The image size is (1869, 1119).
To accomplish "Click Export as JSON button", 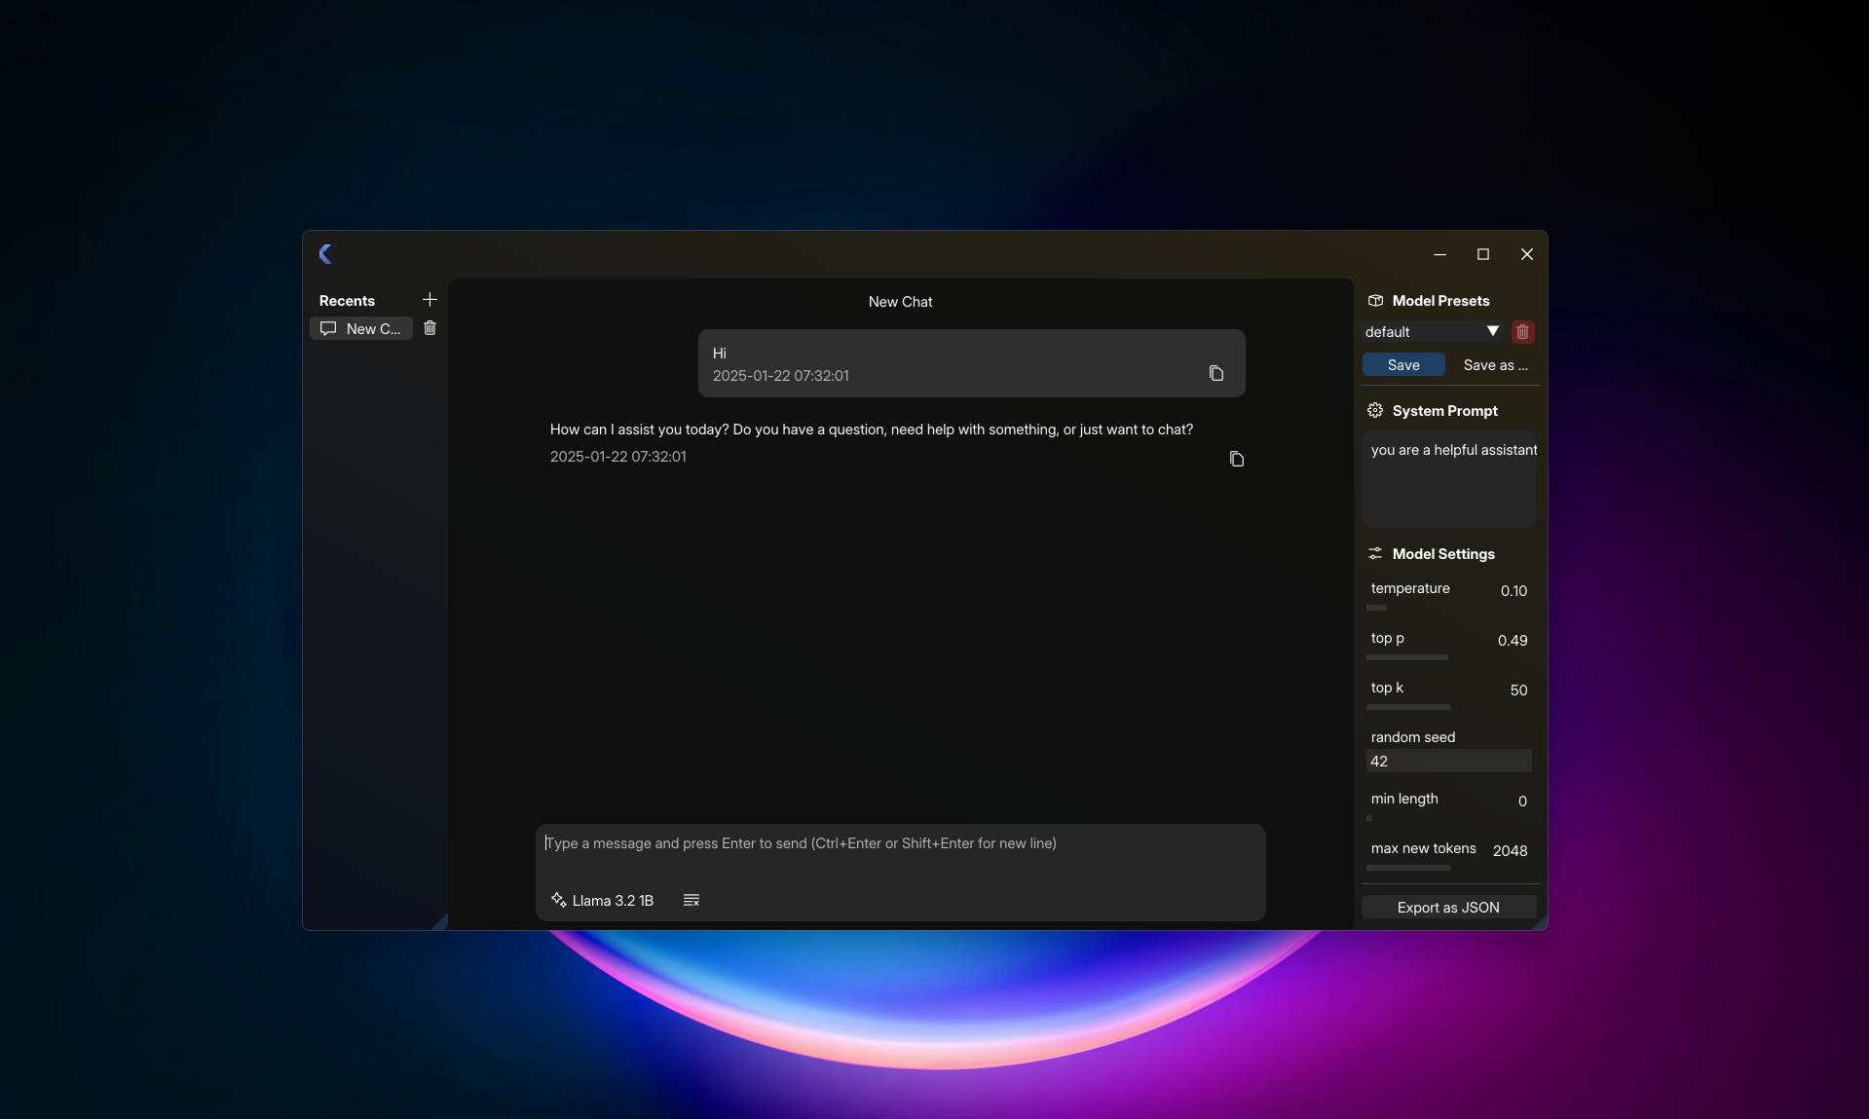I will click(1448, 907).
